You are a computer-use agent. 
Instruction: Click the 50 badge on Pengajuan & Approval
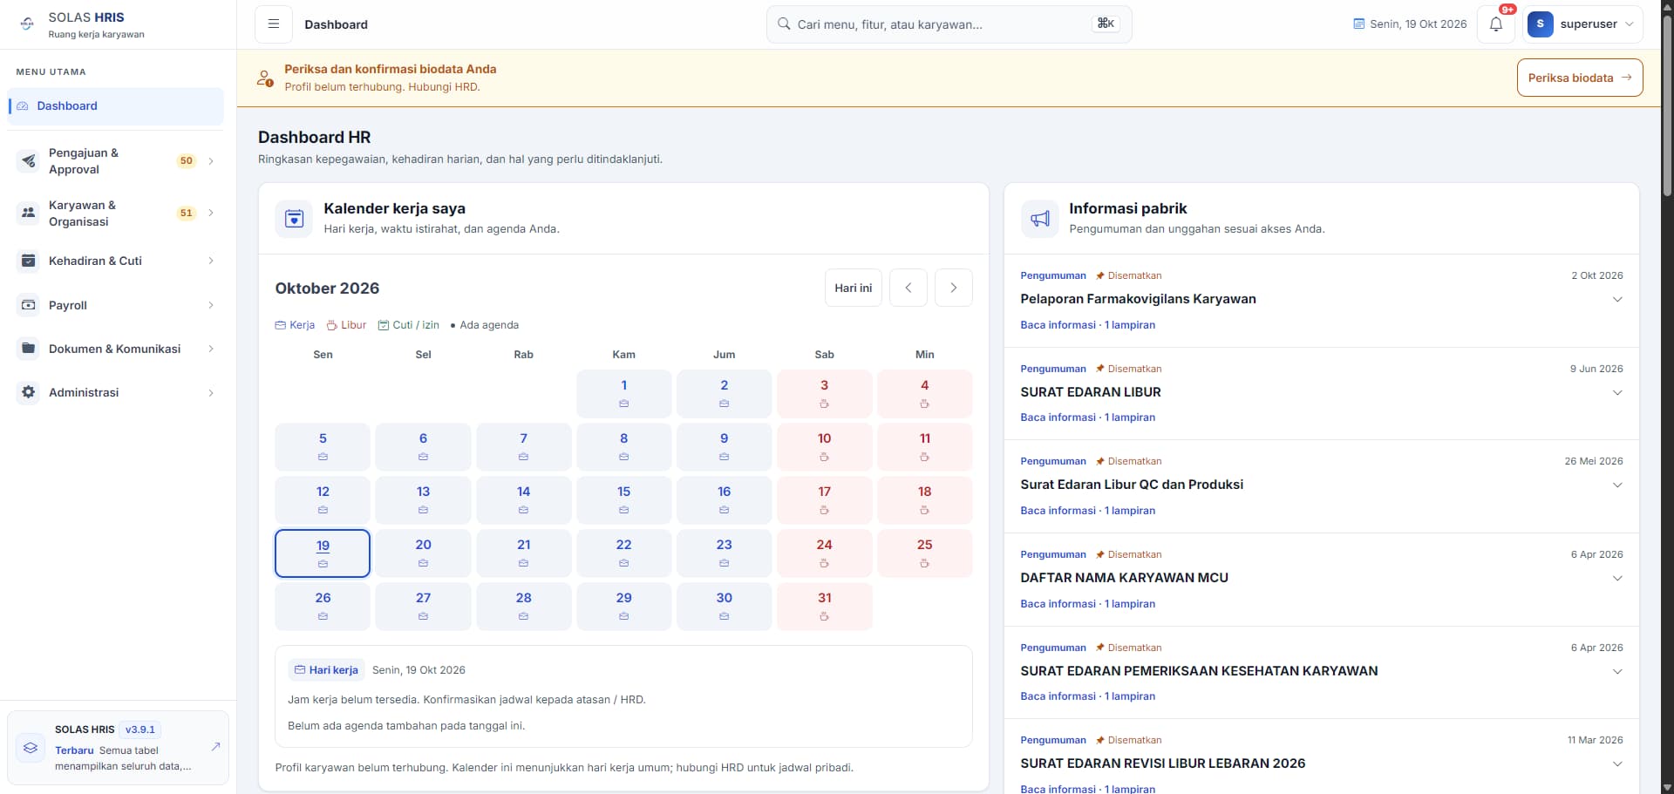[186, 161]
